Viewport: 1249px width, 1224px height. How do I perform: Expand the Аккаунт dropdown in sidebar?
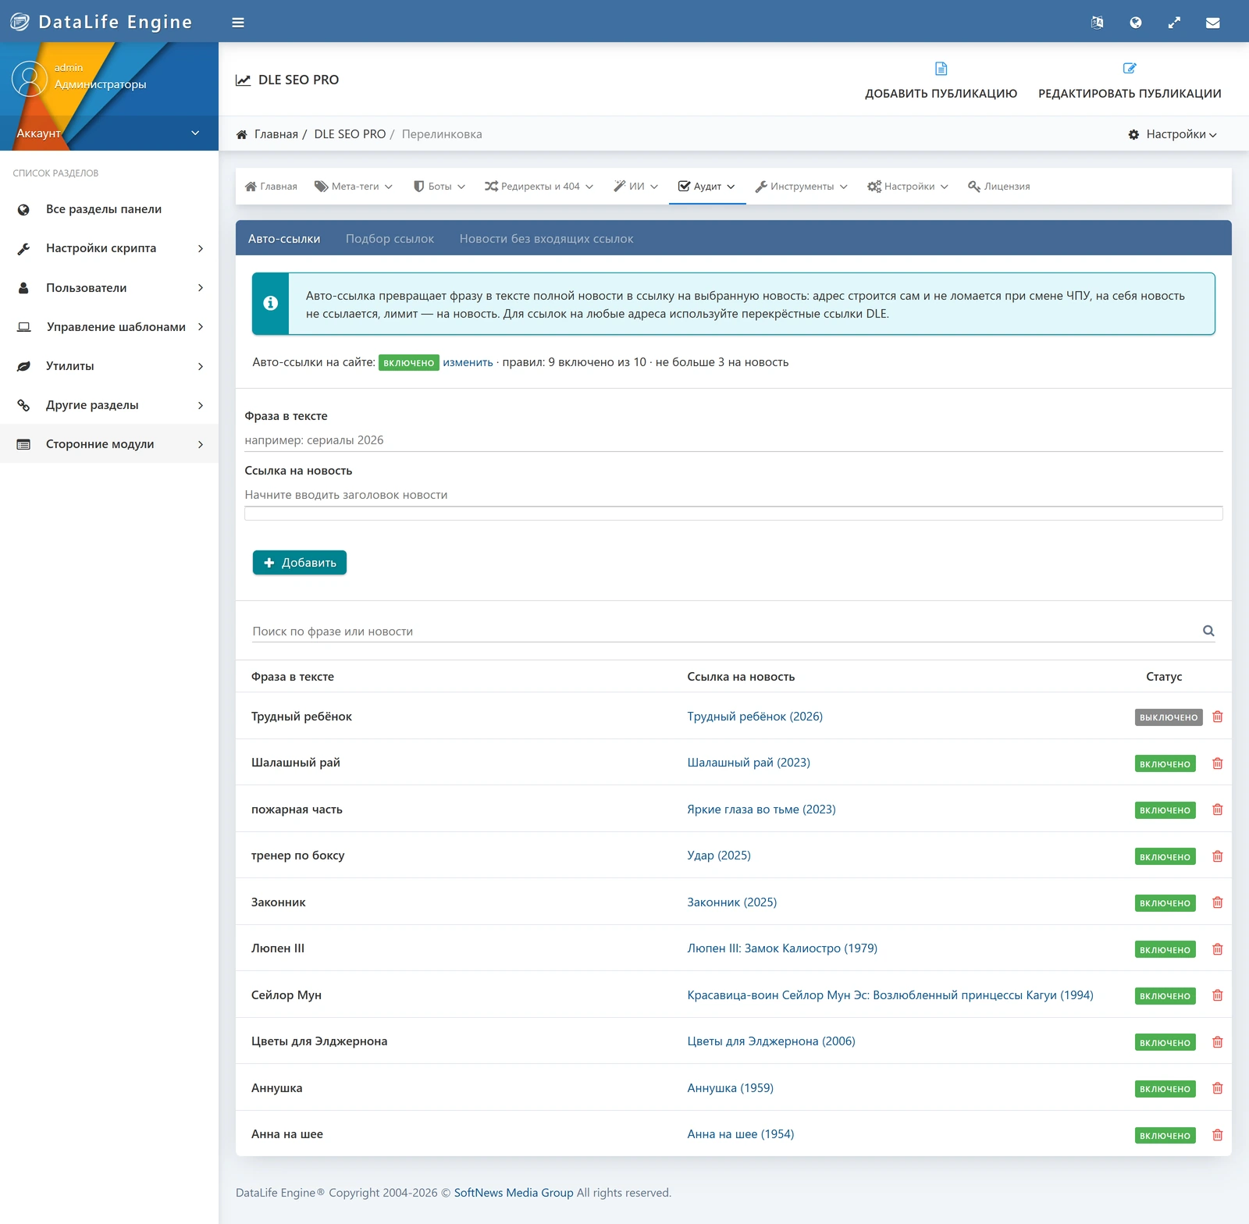(109, 133)
